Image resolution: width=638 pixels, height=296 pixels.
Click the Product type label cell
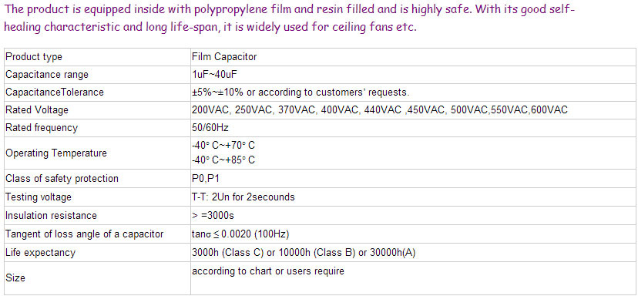tap(97, 57)
